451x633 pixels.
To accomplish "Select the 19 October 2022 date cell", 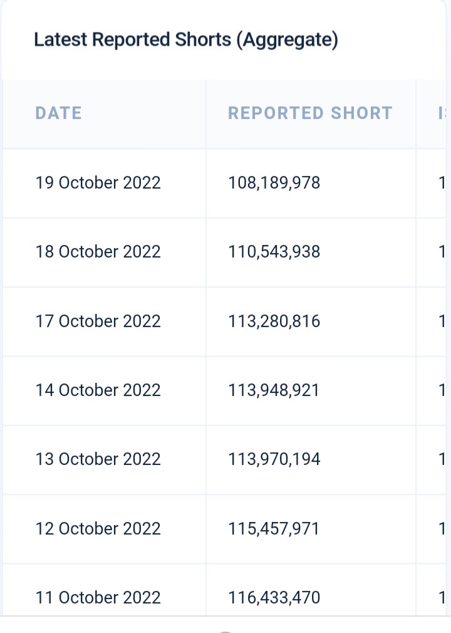I will tap(98, 182).
